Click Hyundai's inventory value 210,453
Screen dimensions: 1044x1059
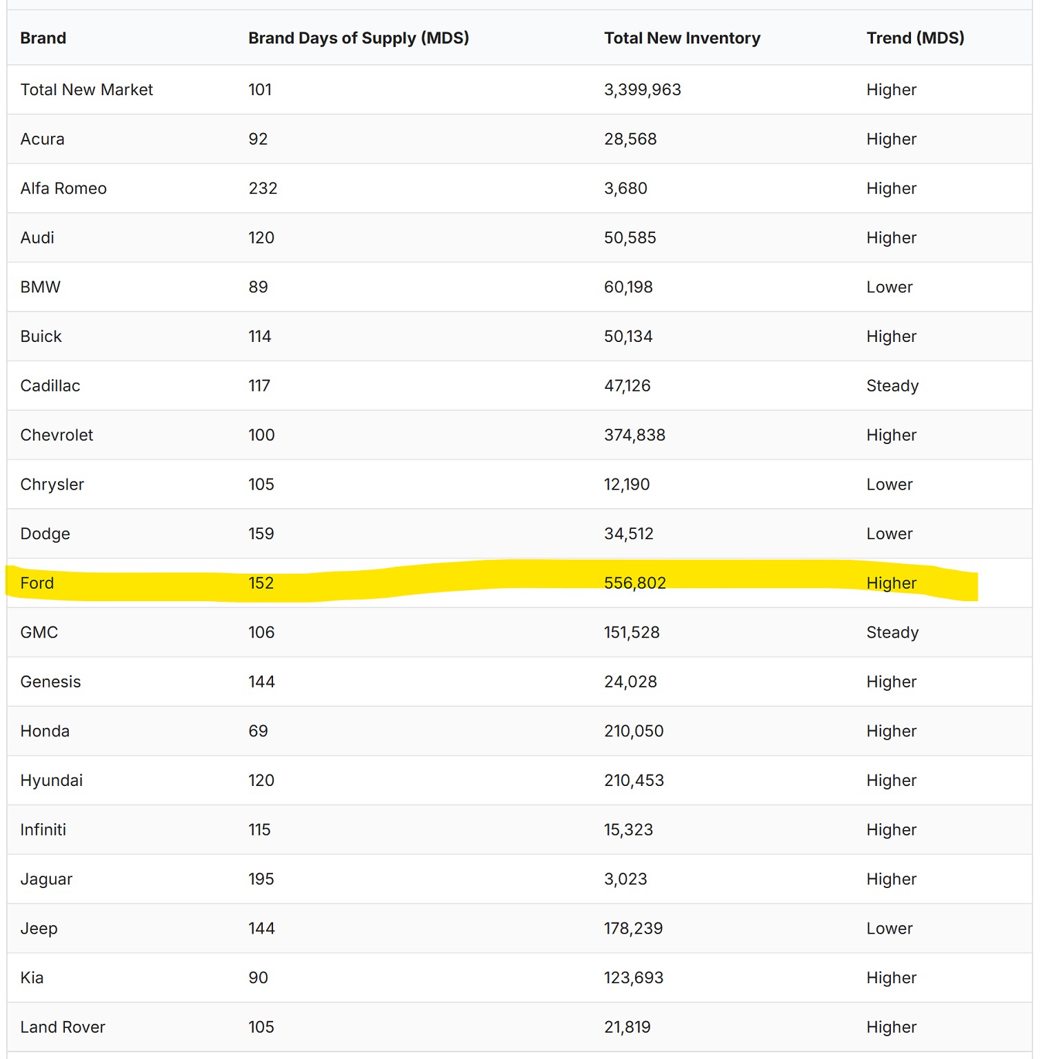coord(634,780)
